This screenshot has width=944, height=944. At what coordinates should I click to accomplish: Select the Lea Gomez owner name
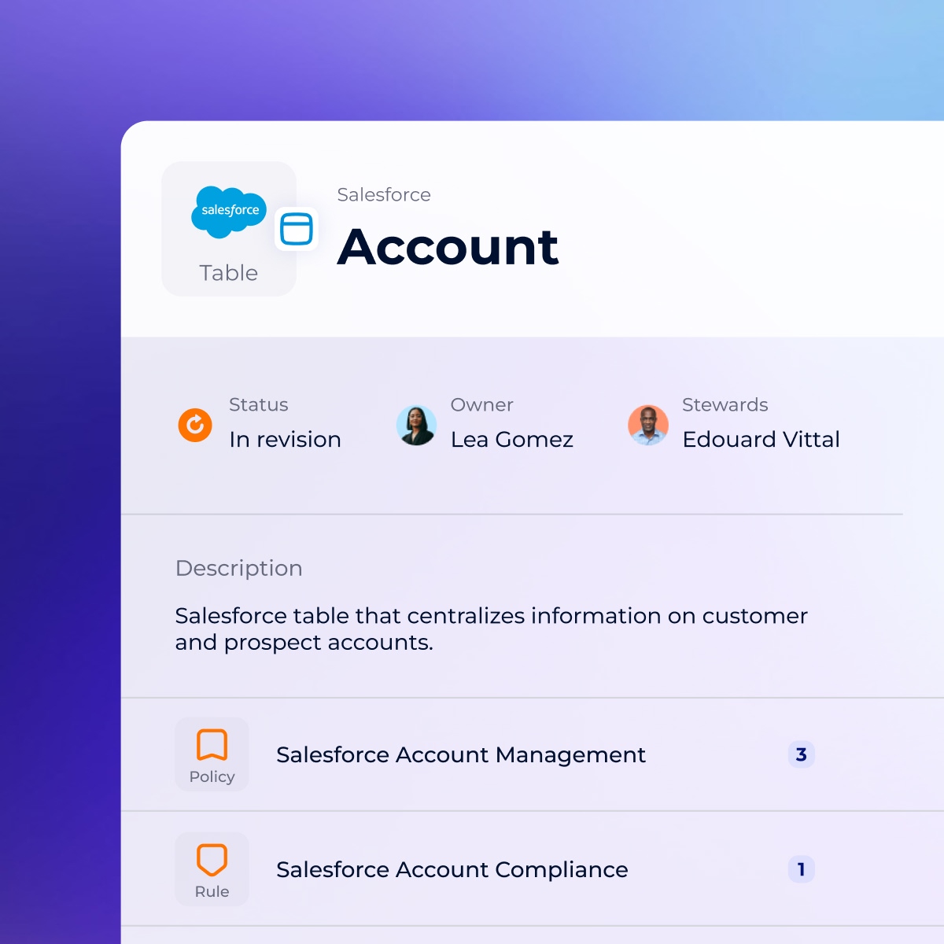click(511, 439)
